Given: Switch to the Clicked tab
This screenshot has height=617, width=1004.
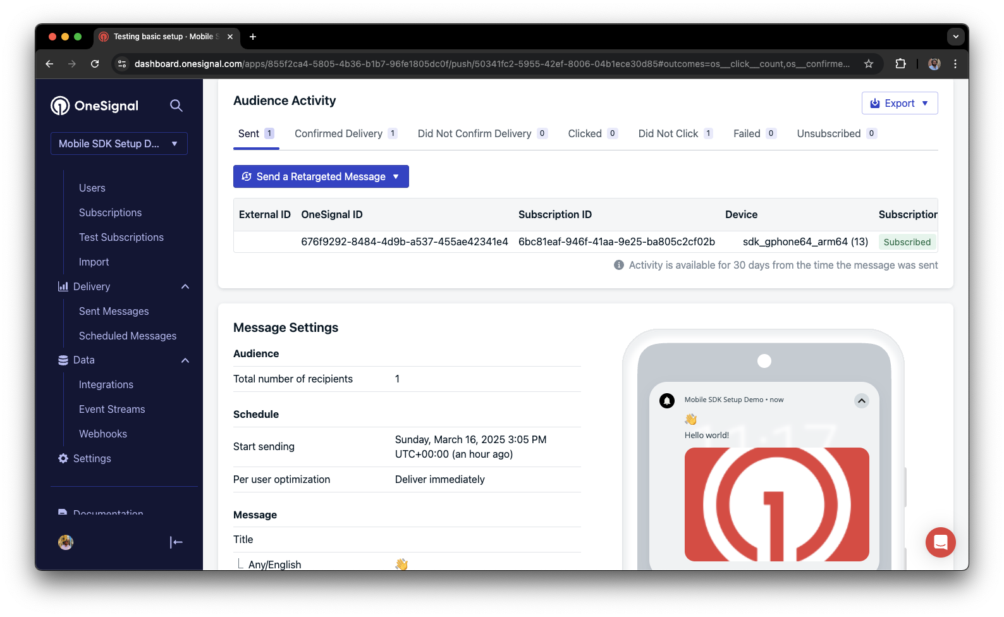Looking at the screenshot, I should coord(593,133).
